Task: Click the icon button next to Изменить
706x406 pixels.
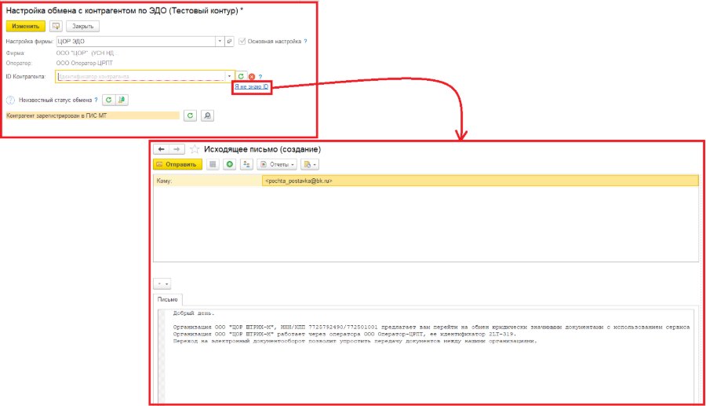Action: (56, 26)
